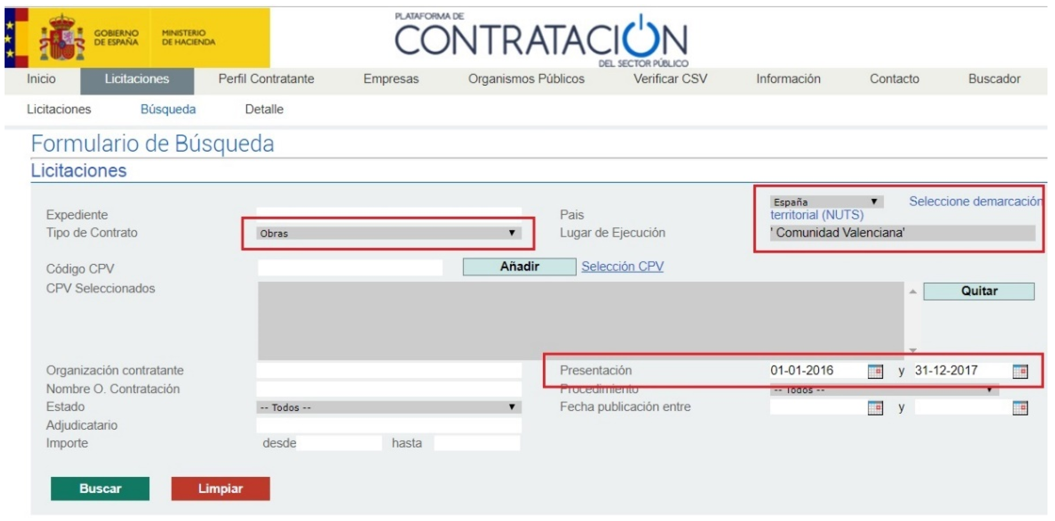
Task: Focus the Importe desde field
Action: point(339,443)
